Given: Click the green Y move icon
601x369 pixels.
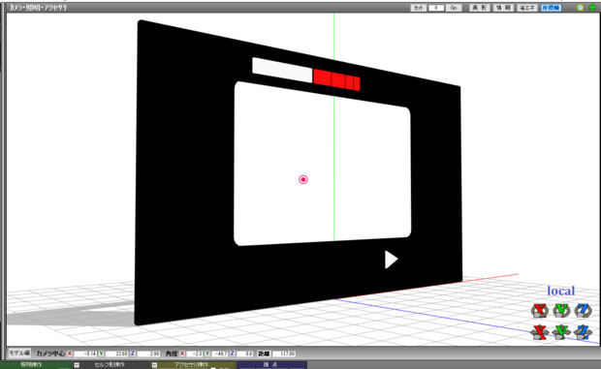Looking at the screenshot, I should pos(561,332).
